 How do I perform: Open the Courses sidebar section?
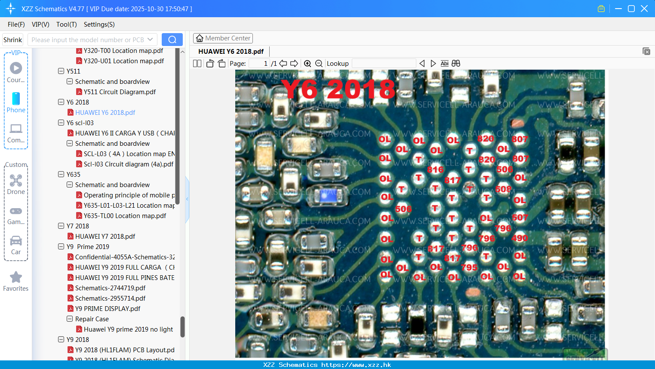[x=16, y=72]
